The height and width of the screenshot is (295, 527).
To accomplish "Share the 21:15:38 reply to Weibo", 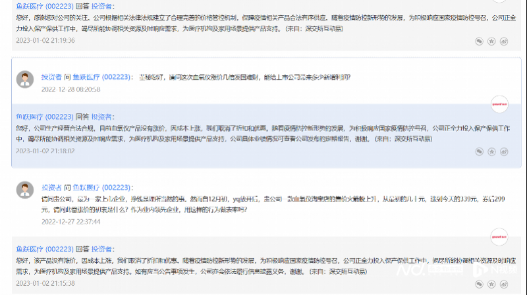I will 503,284.
